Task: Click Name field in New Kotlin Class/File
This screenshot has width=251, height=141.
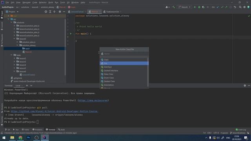Action: pyautogui.click(x=124, y=54)
